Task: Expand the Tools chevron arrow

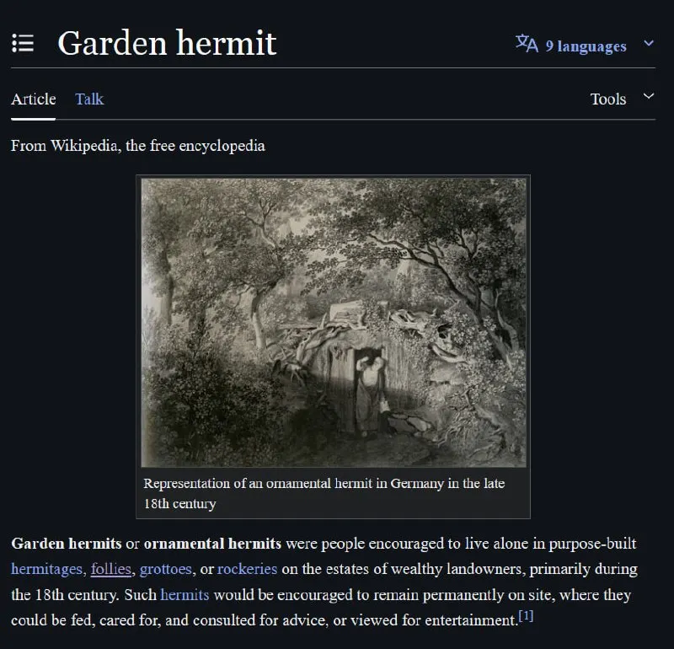Action: pyautogui.click(x=649, y=96)
